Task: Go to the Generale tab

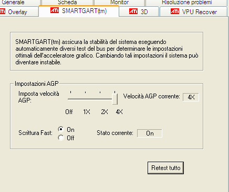Action: pyautogui.click(x=20, y=3)
